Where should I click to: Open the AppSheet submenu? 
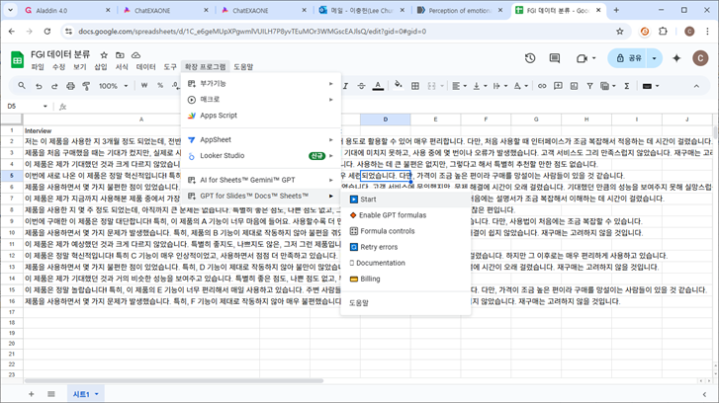[261, 139]
